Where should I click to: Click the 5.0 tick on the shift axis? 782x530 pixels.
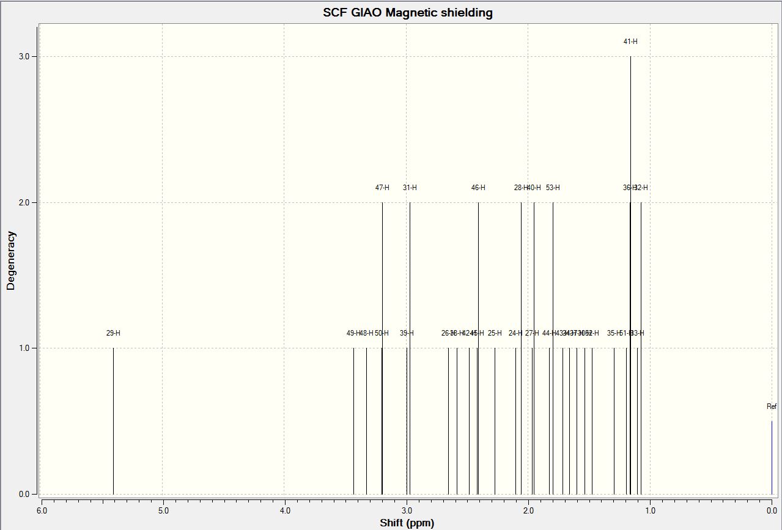point(163,510)
